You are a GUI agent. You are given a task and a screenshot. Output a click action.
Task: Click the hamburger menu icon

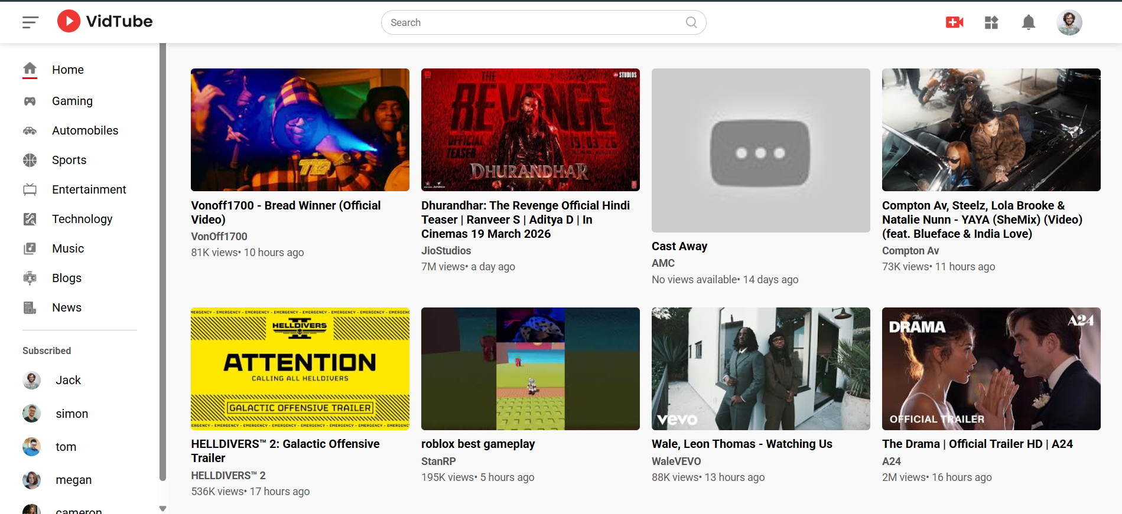click(30, 22)
